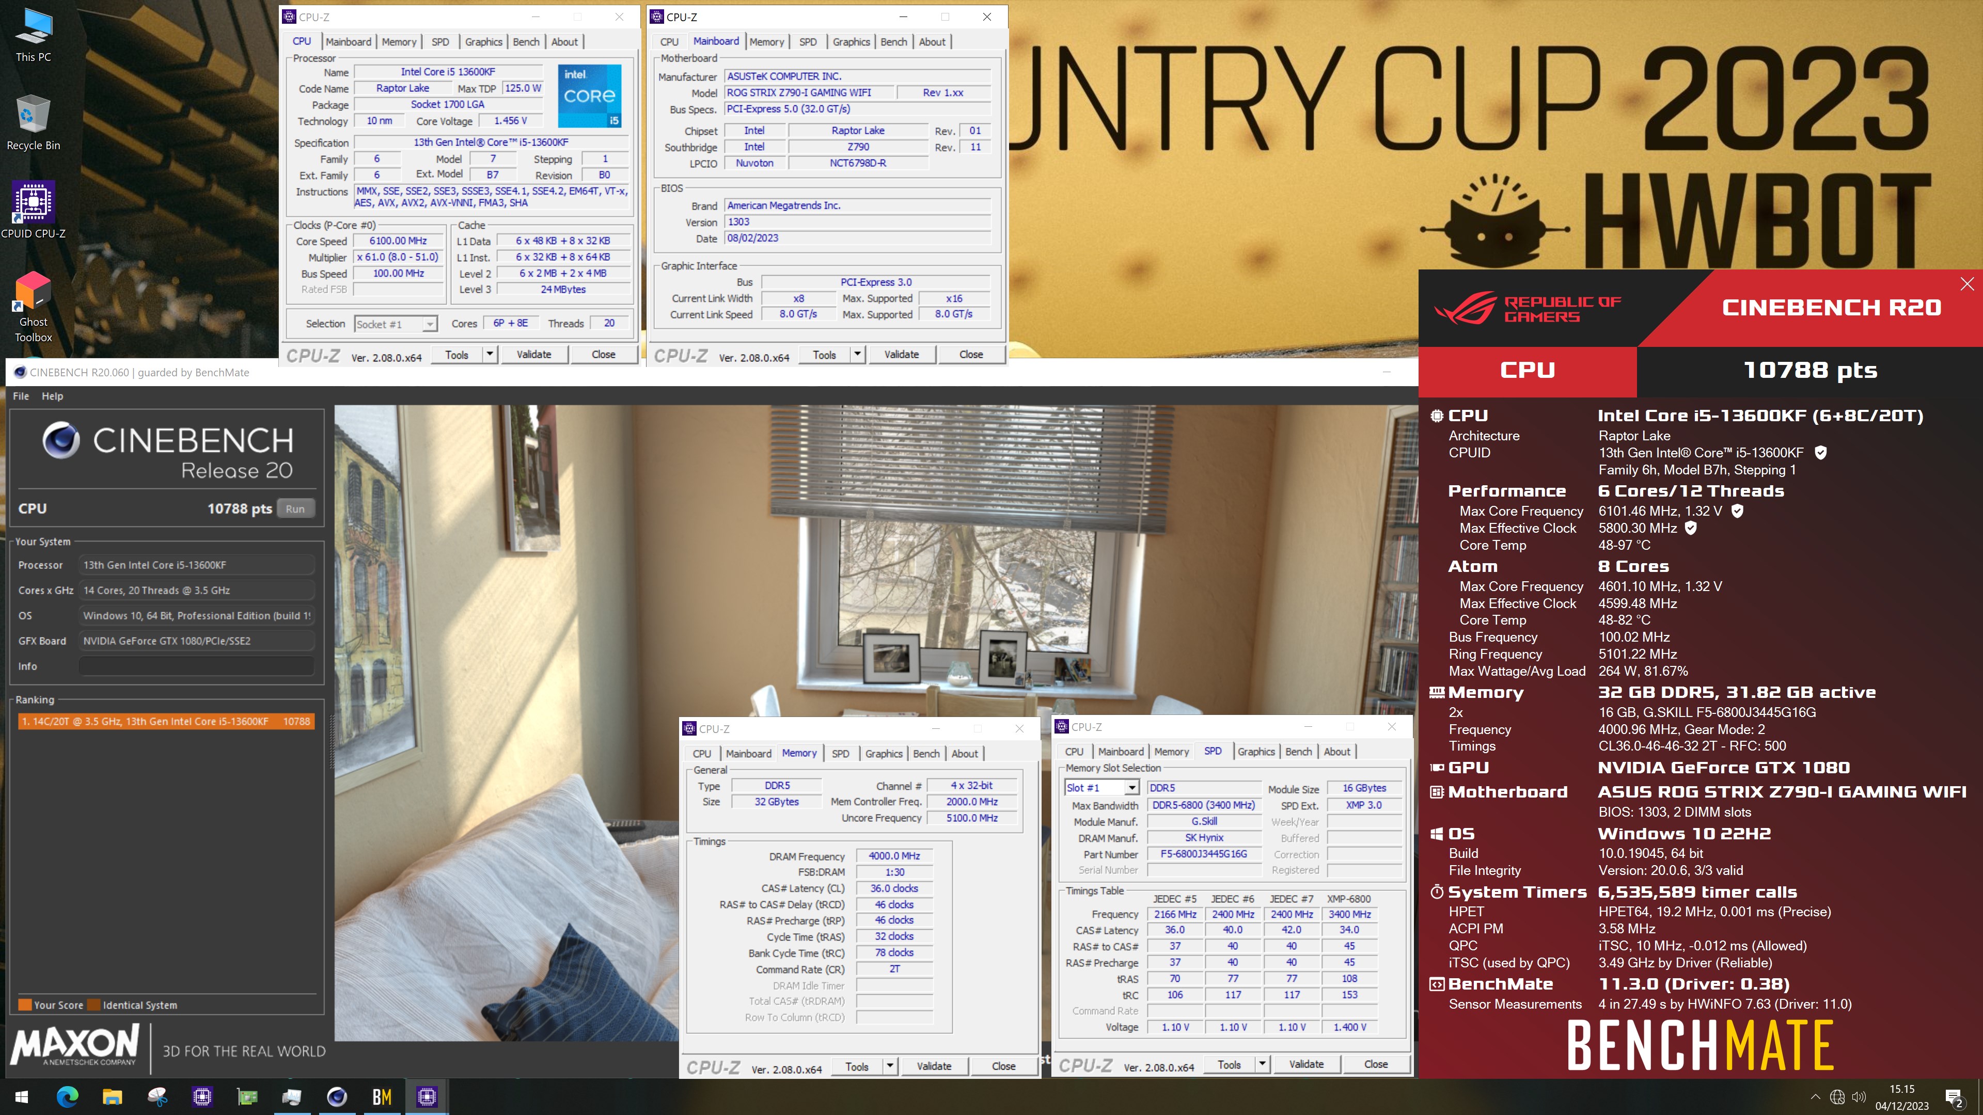Click the Info input field in Cinebench

click(x=197, y=666)
